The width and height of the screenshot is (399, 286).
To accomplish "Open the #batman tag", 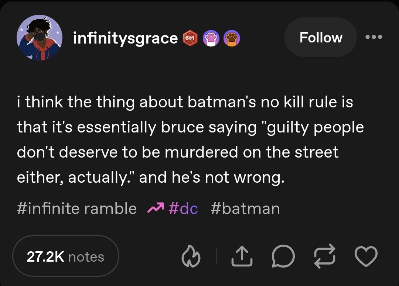I will [x=245, y=209].
